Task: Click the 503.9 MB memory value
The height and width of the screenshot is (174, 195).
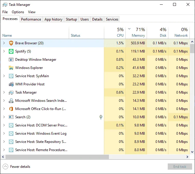Action: tap(138, 43)
